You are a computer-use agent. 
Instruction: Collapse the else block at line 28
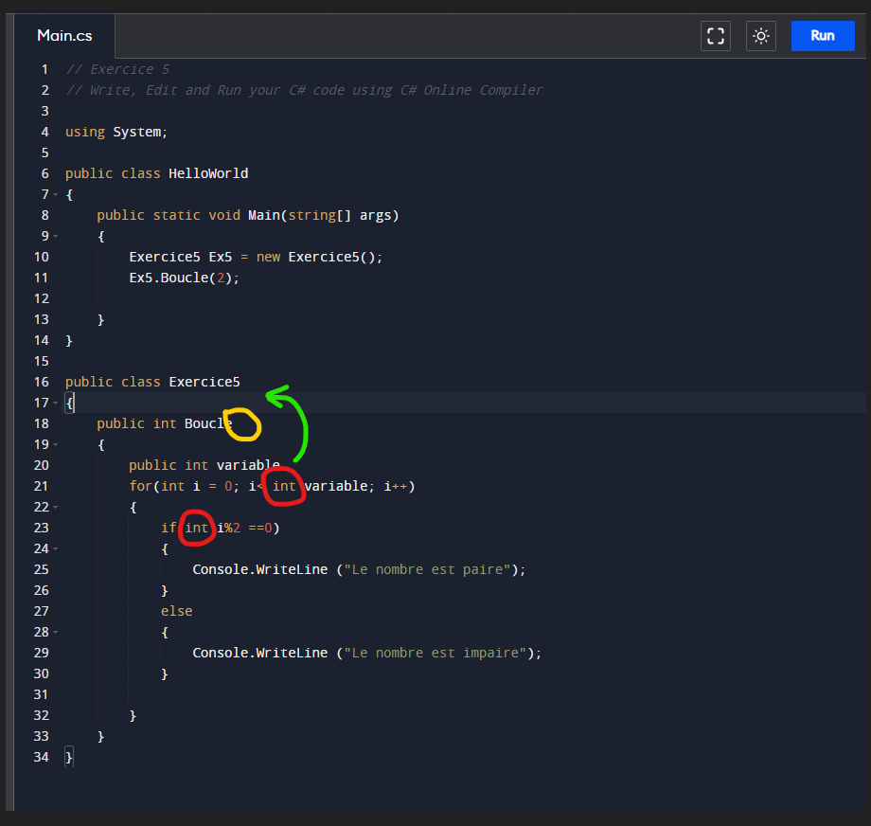point(56,632)
